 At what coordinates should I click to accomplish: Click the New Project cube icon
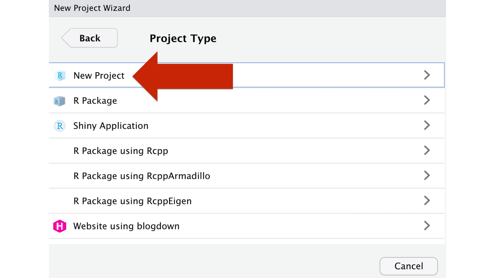coord(60,75)
